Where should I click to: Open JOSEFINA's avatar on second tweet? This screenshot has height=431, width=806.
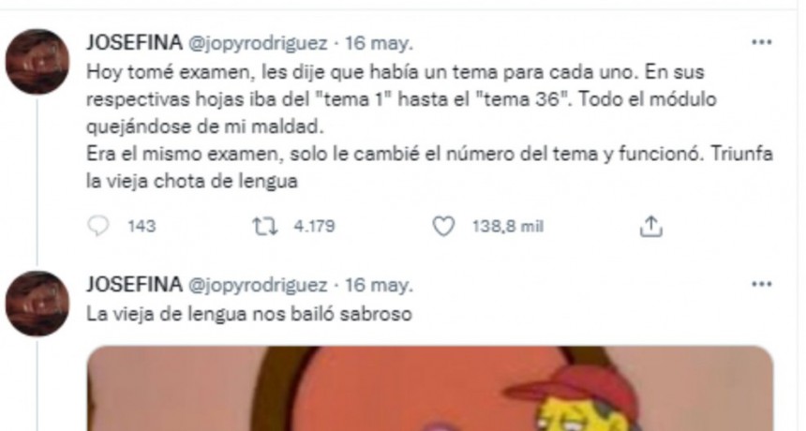pyautogui.click(x=37, y=305)
